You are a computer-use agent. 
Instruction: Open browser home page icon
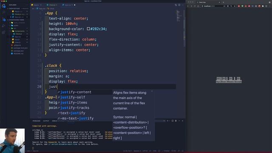(198, 6)
